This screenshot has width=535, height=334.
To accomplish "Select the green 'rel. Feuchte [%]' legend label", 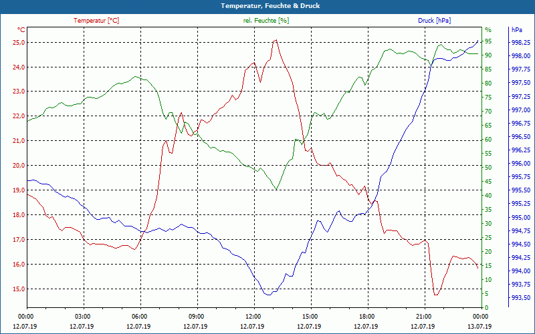I will click(x=265, y=21).
